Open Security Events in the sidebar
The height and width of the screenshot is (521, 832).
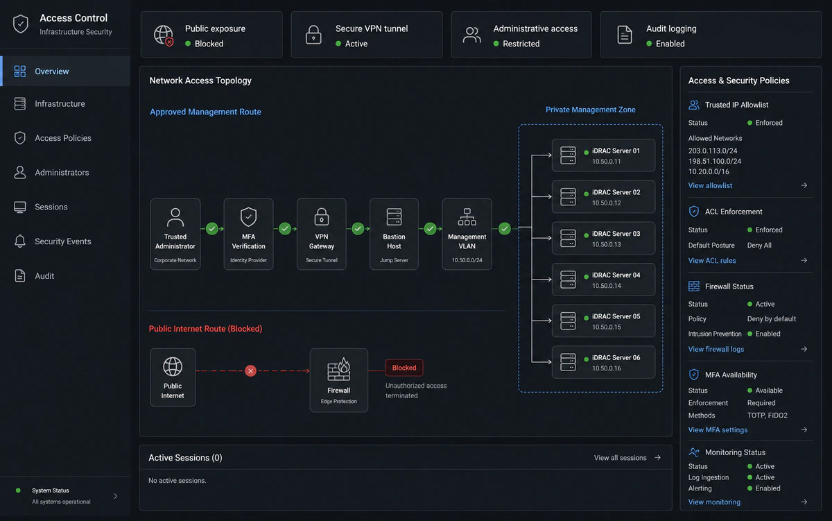[65, 241]
